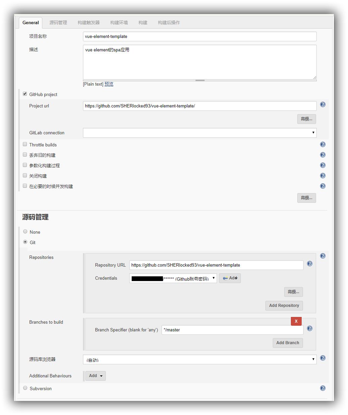Enable Throttle builds checkbox
The width and height of the screenshot is (348, 415).
coord(25,144)
